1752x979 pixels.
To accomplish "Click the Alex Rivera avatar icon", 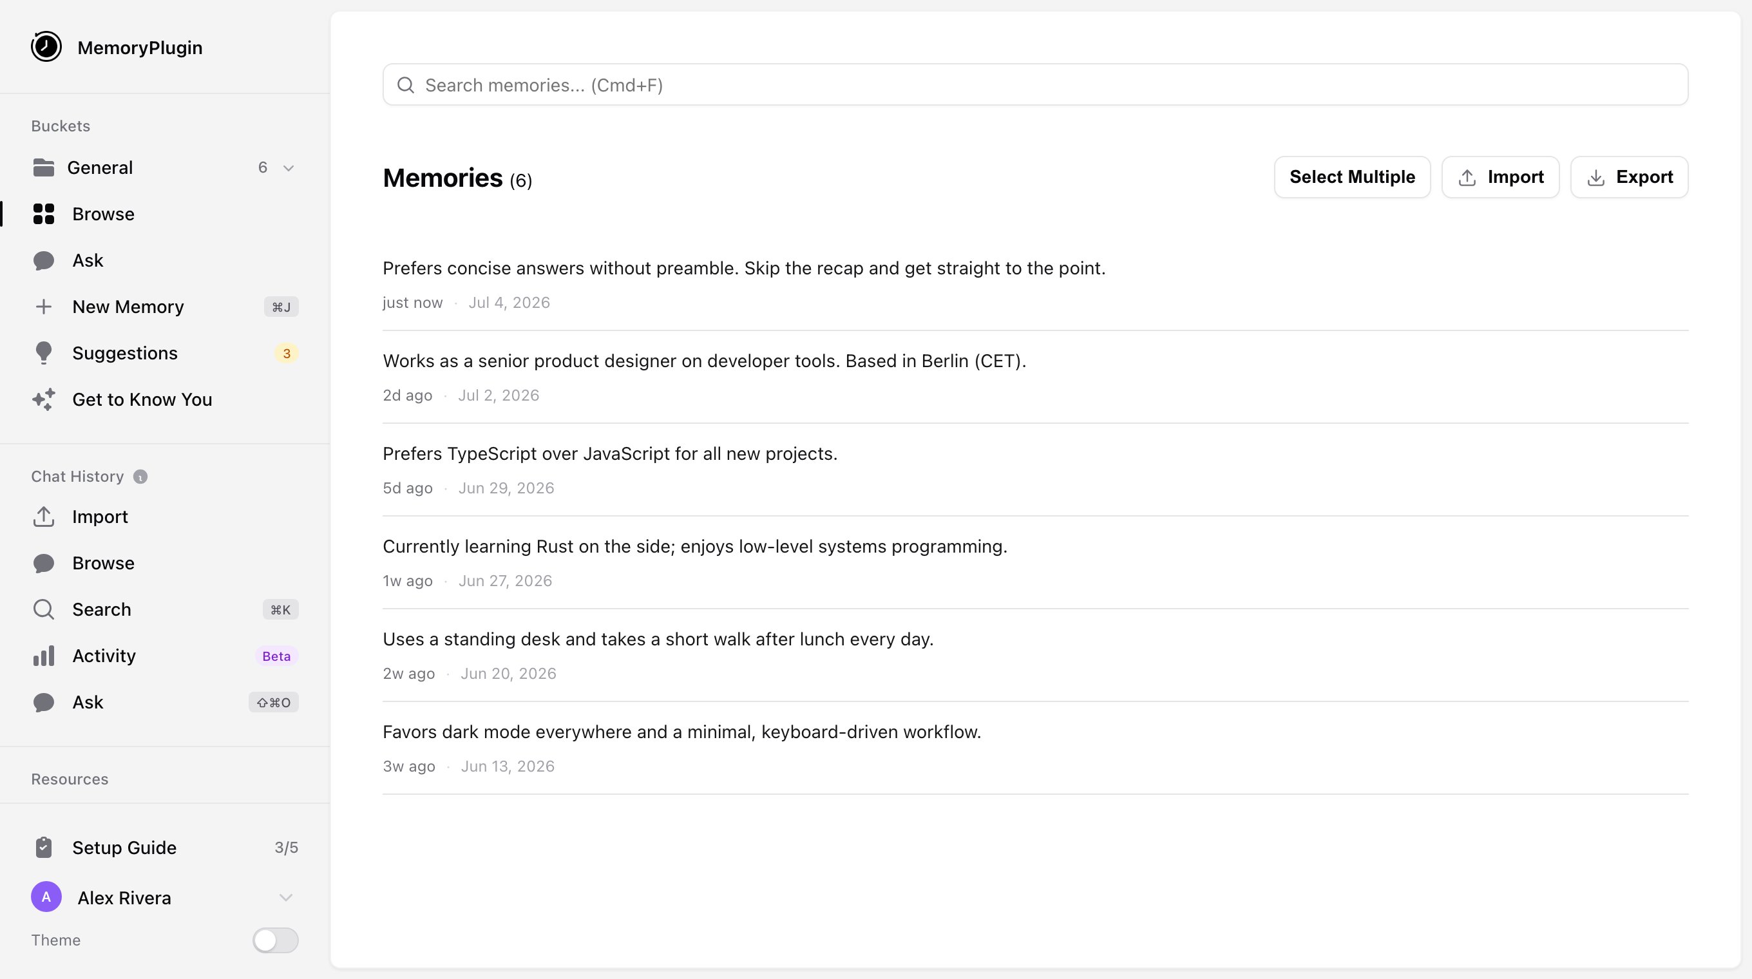I will 46,897.
